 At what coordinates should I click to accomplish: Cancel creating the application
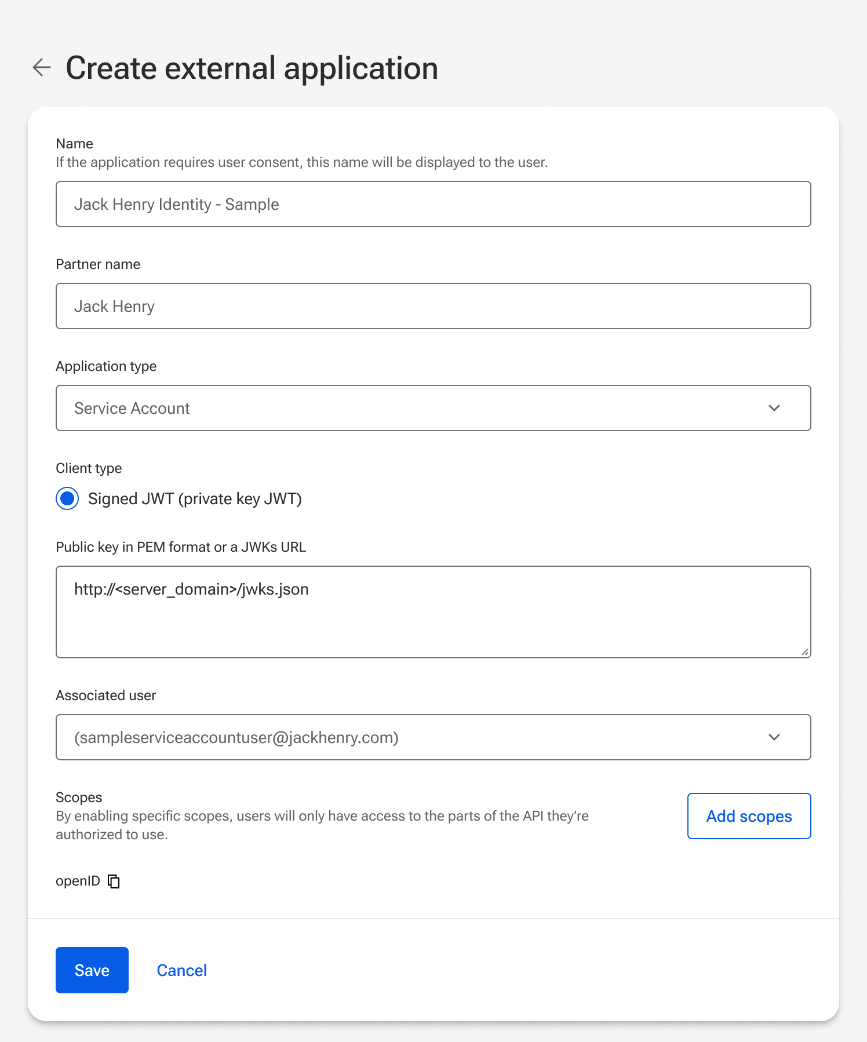(182, 970)
